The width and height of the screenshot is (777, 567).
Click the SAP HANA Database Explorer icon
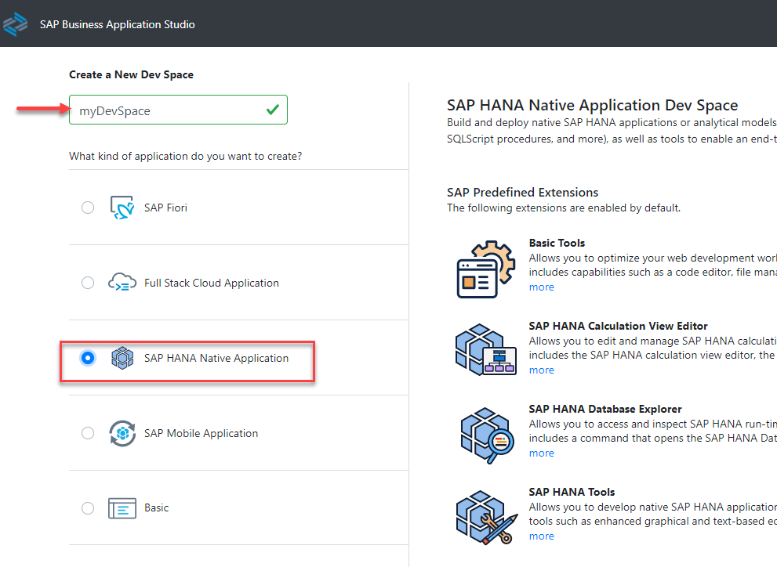(x=485, y=435)
